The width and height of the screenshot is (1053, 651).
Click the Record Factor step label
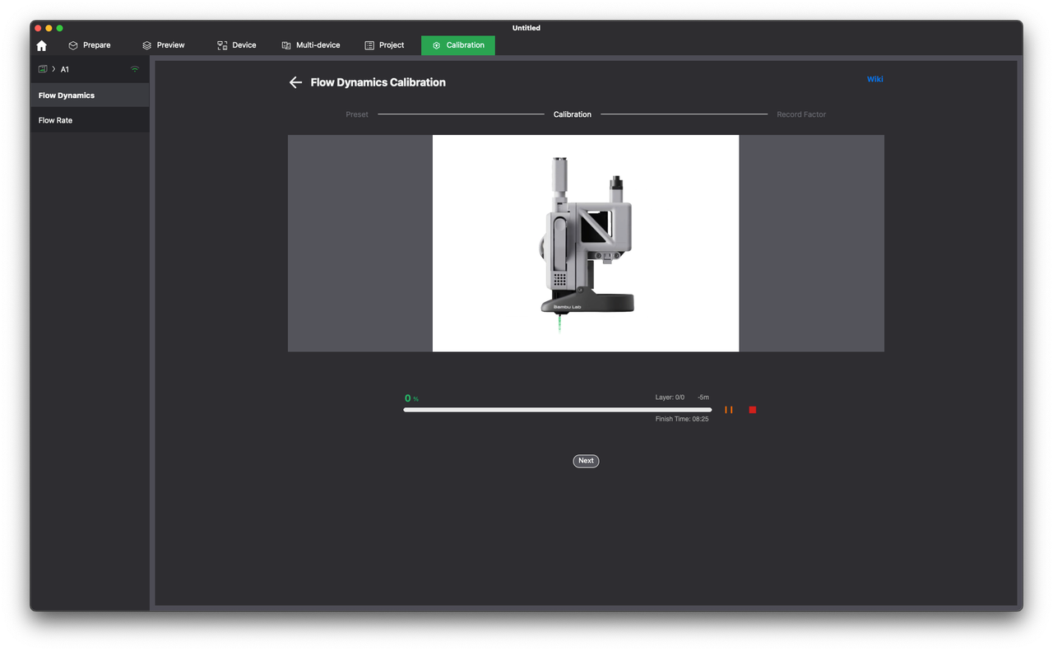[x=800, y=114]
